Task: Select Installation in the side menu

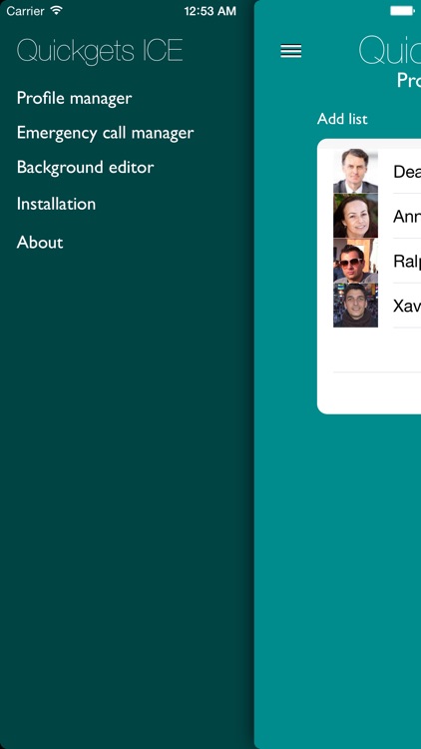Action: tap(56, 204)
